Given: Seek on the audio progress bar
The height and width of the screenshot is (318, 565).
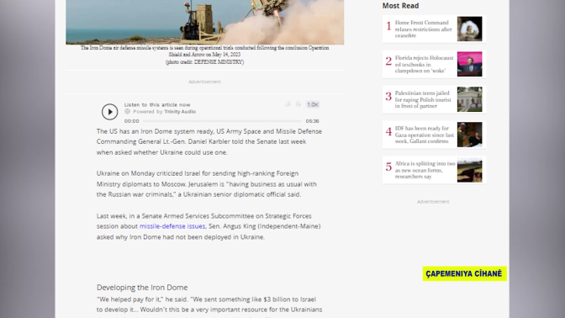Looking at the screenshot, I should (222, 121).
